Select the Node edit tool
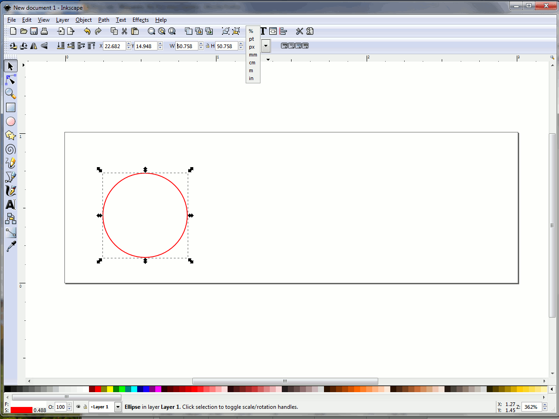The image size is (559, 419). click(x=10, y=80)
